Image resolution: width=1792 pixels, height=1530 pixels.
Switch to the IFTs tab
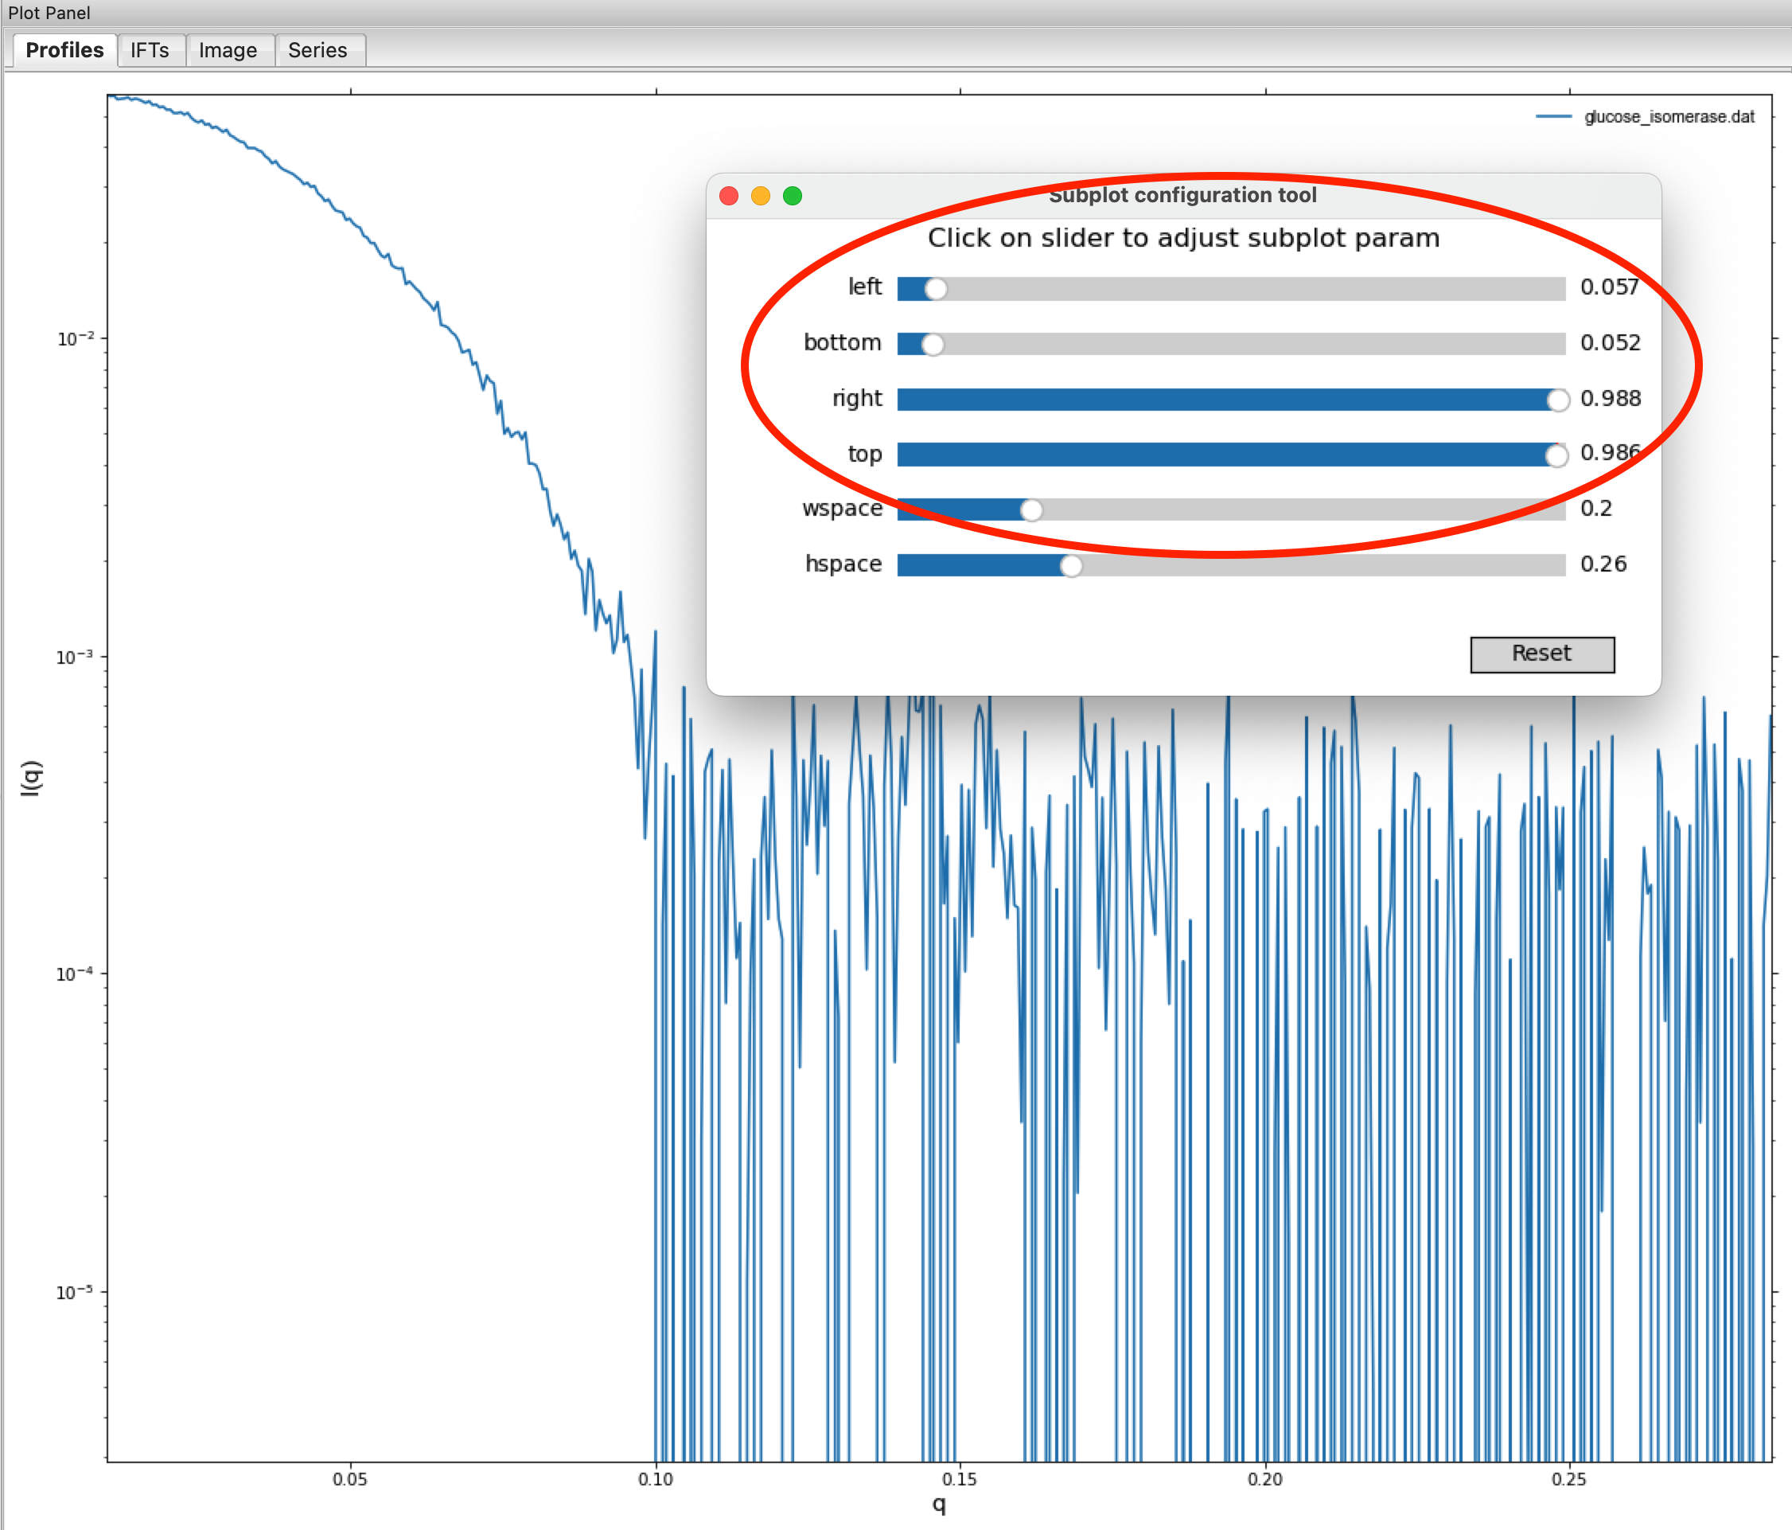click(x=150, y=50)
